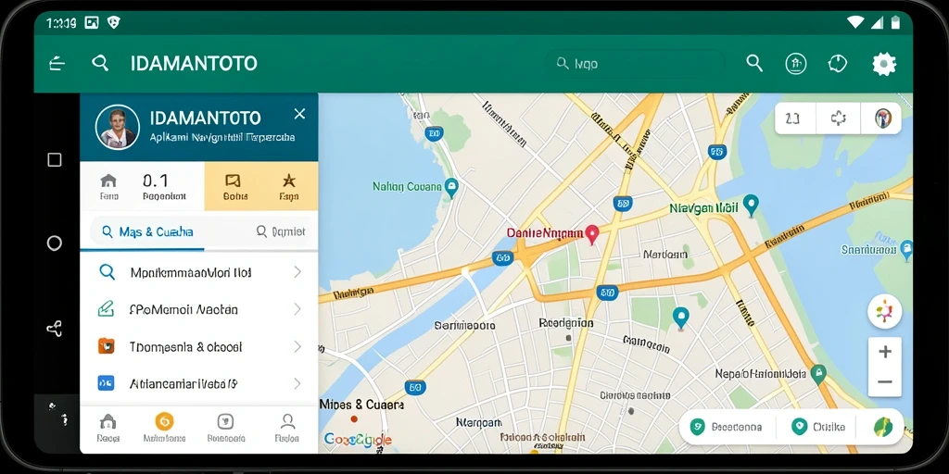Expand the chevron on the first list row
The image size is (949, 474).
[297, 273]
